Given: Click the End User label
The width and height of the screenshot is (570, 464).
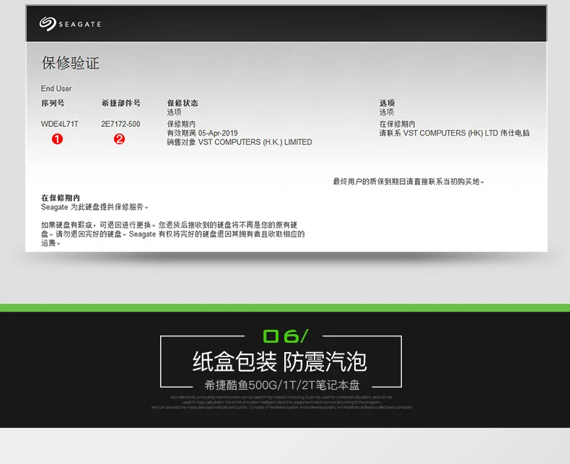Looking at the screenshot, I should pyautogui.click(x=56, y=89).
